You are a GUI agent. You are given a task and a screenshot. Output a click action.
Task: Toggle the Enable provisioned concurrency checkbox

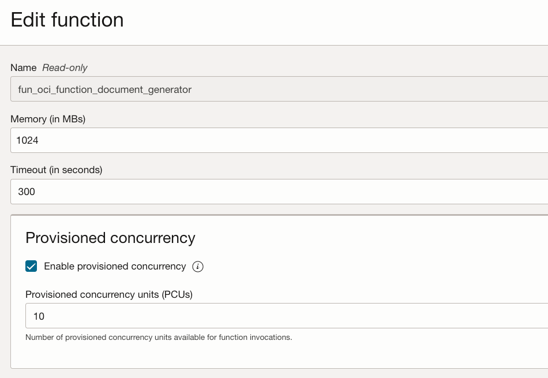[31, 267]
